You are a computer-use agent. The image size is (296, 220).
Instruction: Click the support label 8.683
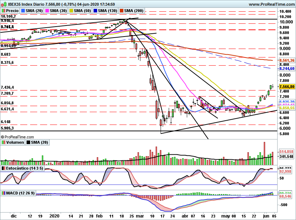point(6,54)
